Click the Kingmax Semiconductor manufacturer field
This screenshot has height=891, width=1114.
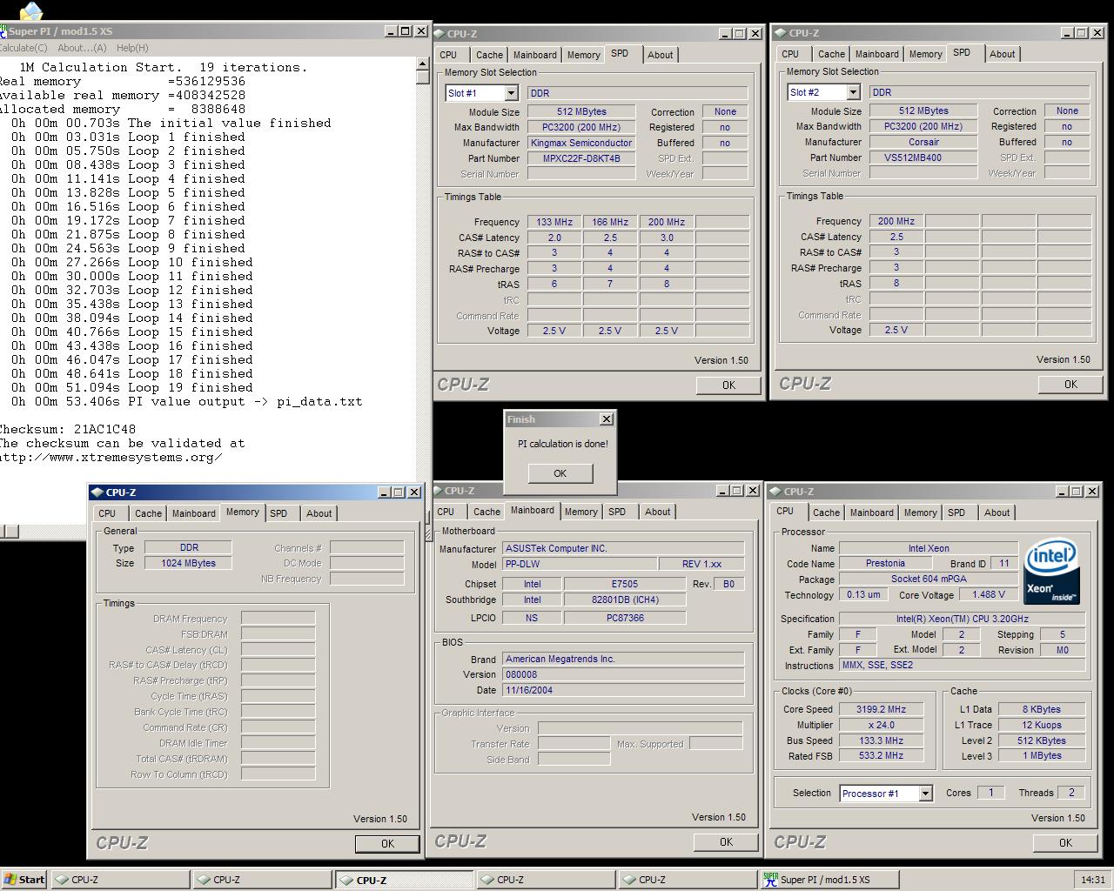[x=581, y=143]
